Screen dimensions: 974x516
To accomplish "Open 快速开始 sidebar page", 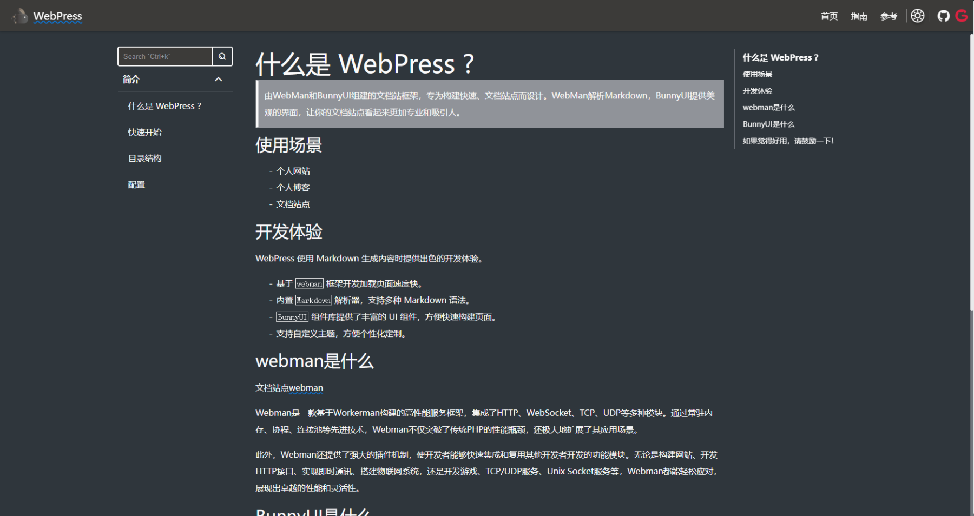I will (x=144, y=132).
